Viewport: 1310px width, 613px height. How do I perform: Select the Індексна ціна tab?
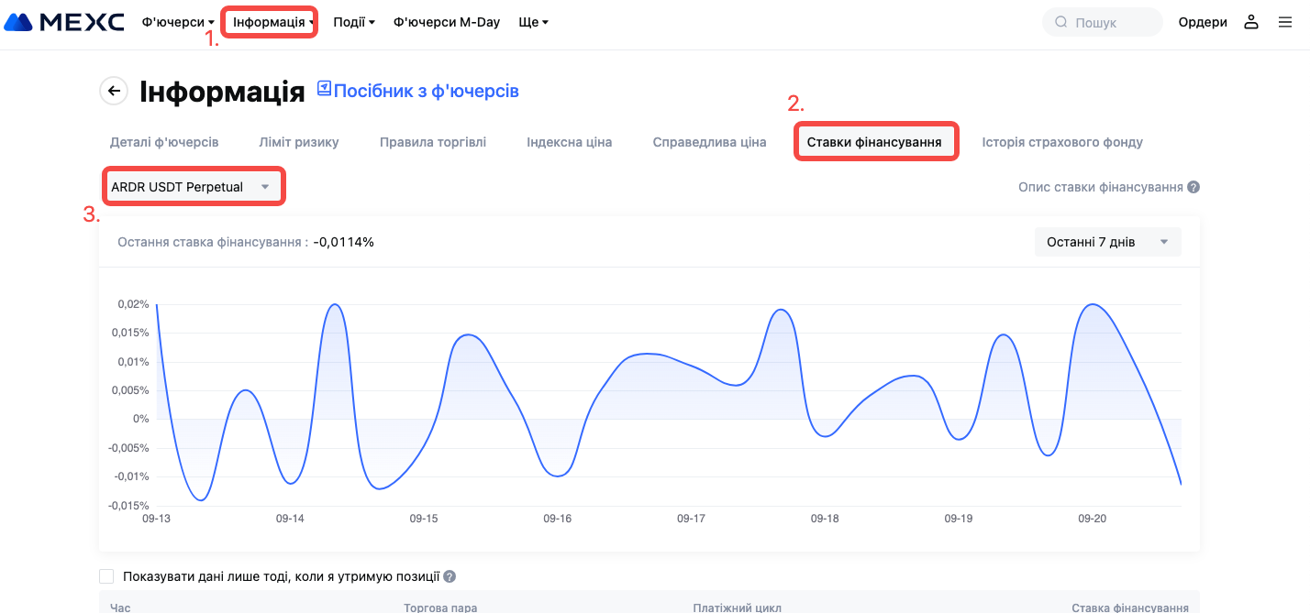click(569, 142)
